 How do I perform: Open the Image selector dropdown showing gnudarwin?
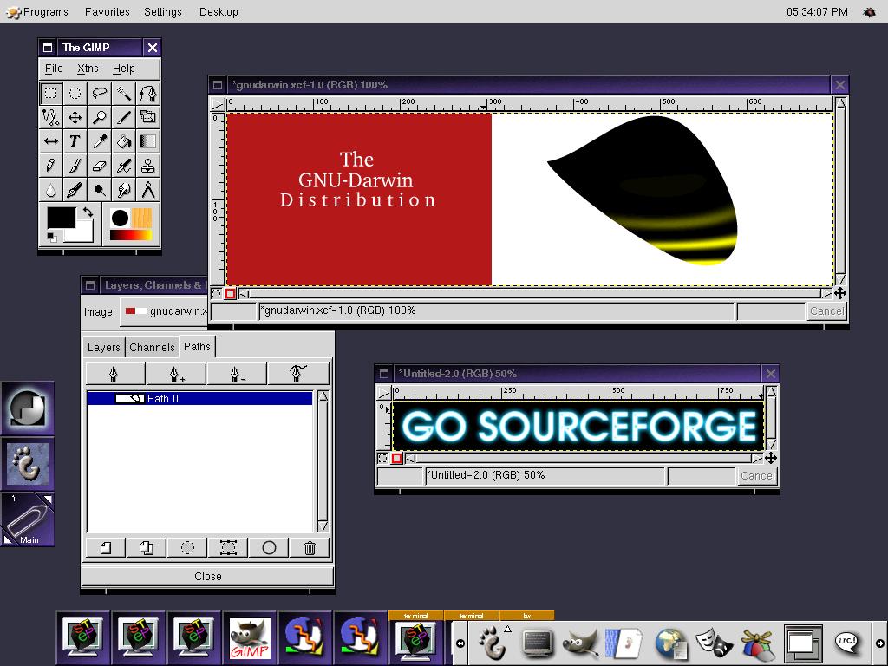click(165, 311)
